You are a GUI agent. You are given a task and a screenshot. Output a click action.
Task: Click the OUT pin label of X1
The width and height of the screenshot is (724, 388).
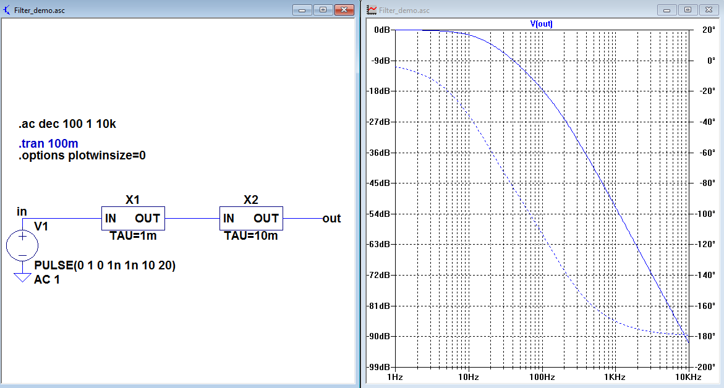pyautogui.click(x=147, y=218)
